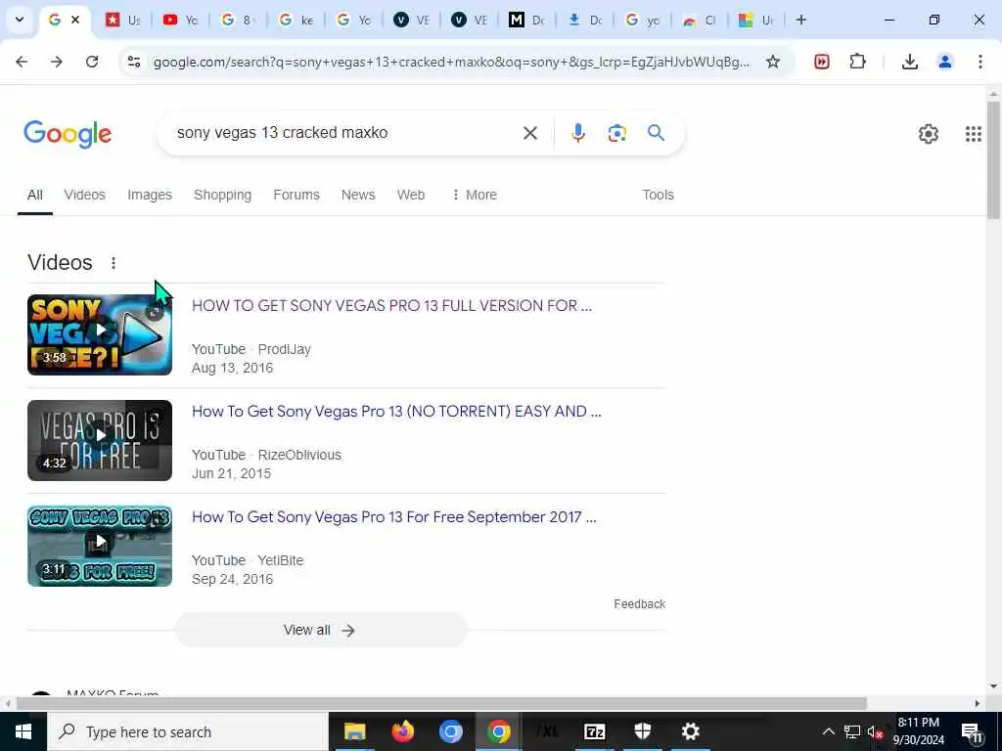This screenshot has height=751, width=1002.
Task: Open the Chrome profile icon
Action: (944, 62)
